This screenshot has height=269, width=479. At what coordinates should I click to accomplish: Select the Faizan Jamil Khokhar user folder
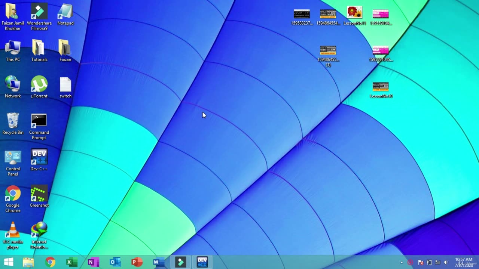pyautogui.click(x=13, y=17)
